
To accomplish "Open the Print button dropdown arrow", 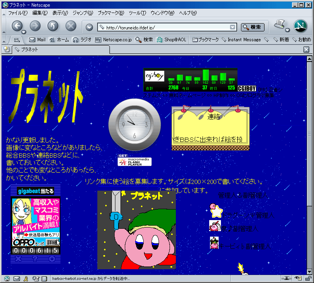I will point(288,30).
